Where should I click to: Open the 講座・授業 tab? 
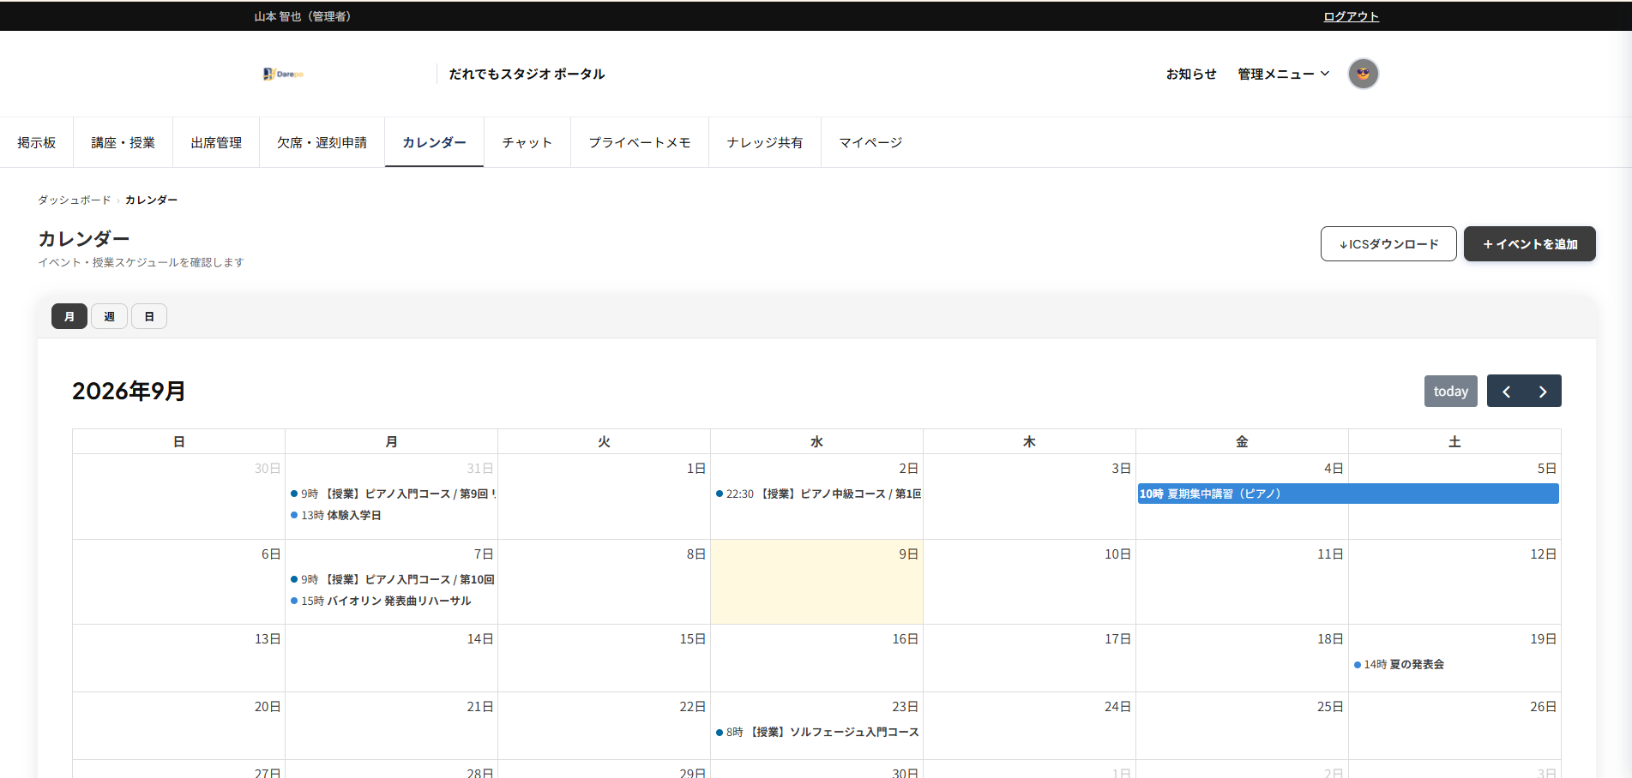pos(123,142)
